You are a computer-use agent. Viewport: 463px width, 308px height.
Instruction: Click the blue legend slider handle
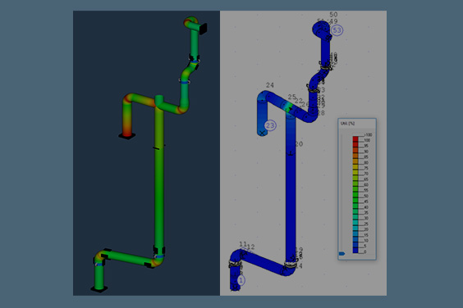point(342,253)
